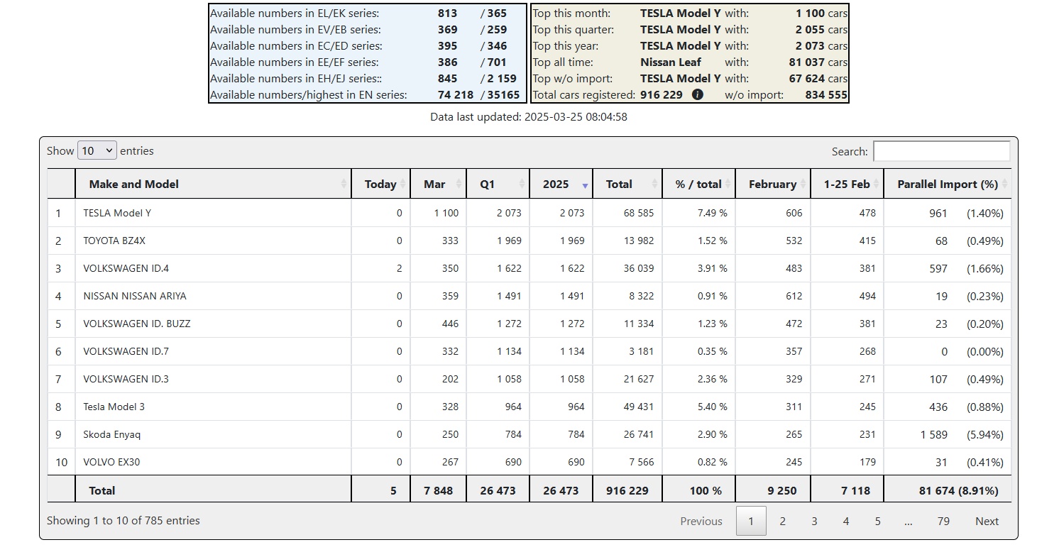
Task: Click the NISSAN NISSAN ARIYA model name
Action: point(135,296)
